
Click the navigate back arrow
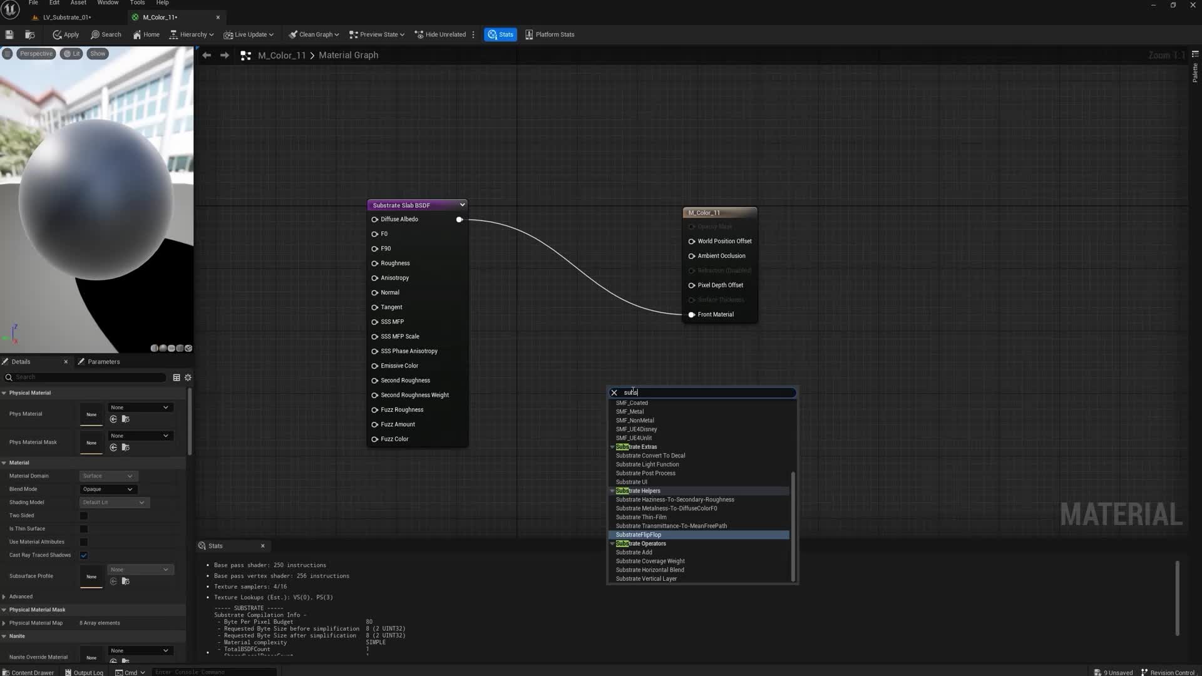pos(207,55)
